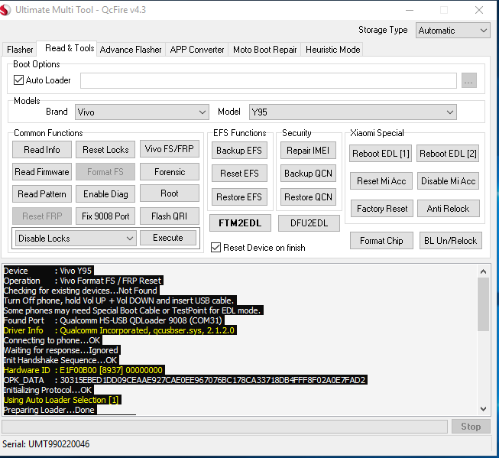Open the Advance Flasher tab
The height and width of the screenshot is (458, 499).
(131, 50)
